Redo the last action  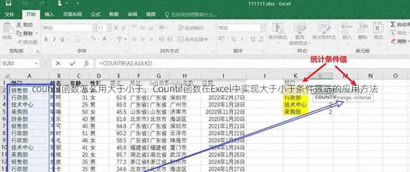click(42, 4)
